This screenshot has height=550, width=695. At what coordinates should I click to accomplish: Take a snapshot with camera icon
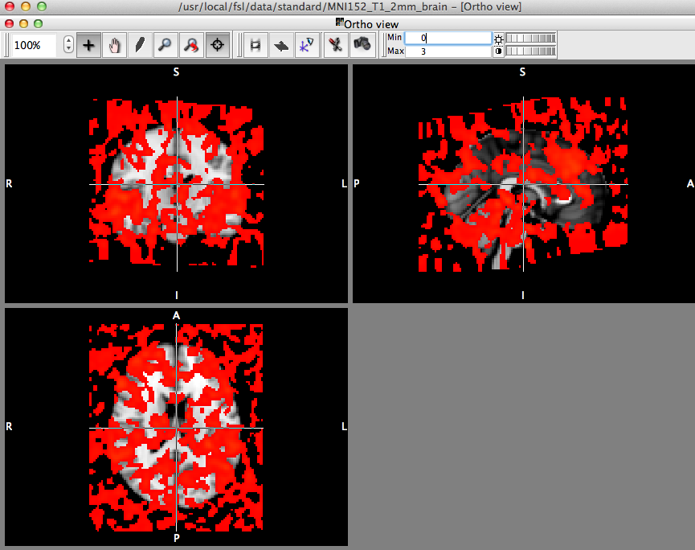tap(362, 45)
